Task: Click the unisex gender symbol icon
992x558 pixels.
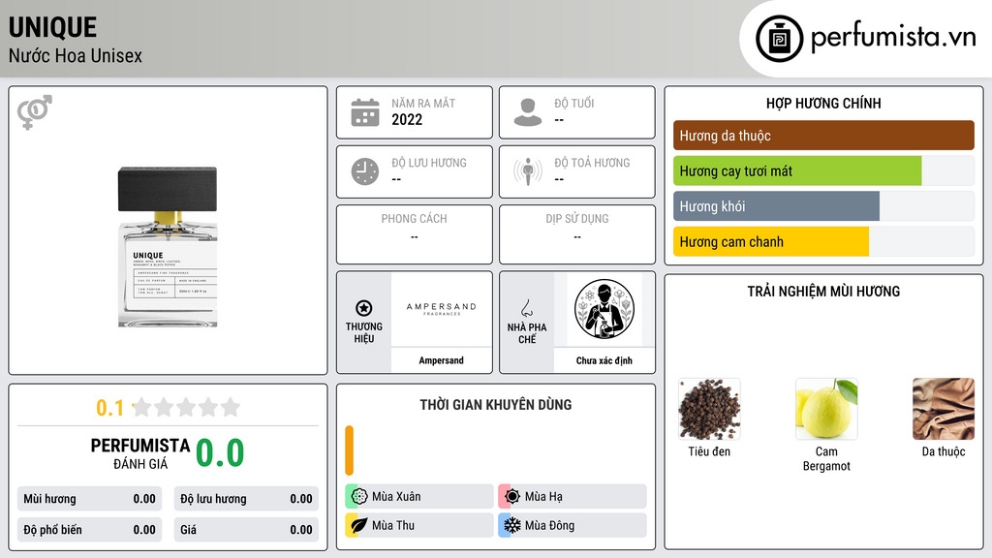Action: tap(35, 112)
